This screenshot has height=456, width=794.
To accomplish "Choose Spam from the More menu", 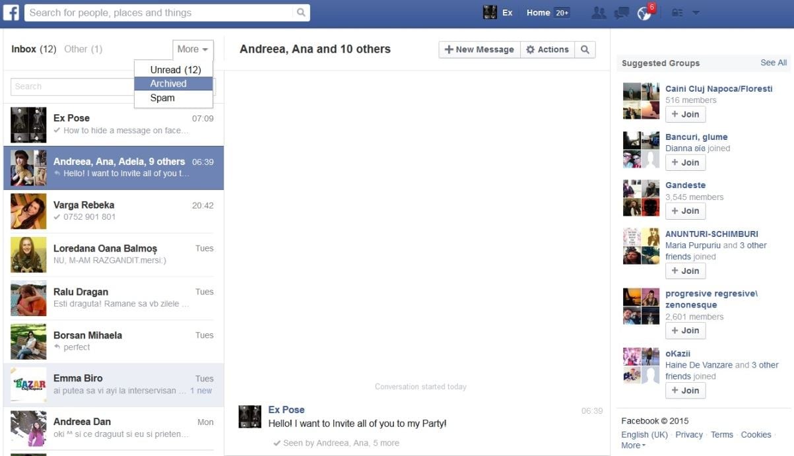I will (x=174, y=98).
